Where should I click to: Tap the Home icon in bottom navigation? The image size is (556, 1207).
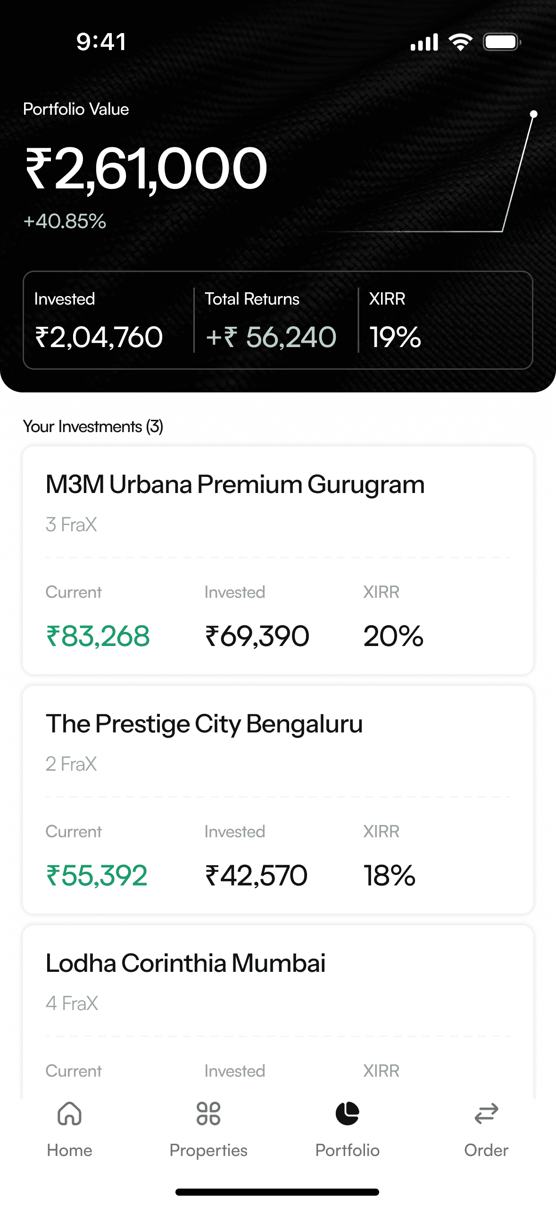pyautogui.click(x=69, y=1113)
